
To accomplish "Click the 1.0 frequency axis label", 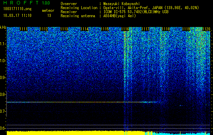I will (x=3, y=61).
